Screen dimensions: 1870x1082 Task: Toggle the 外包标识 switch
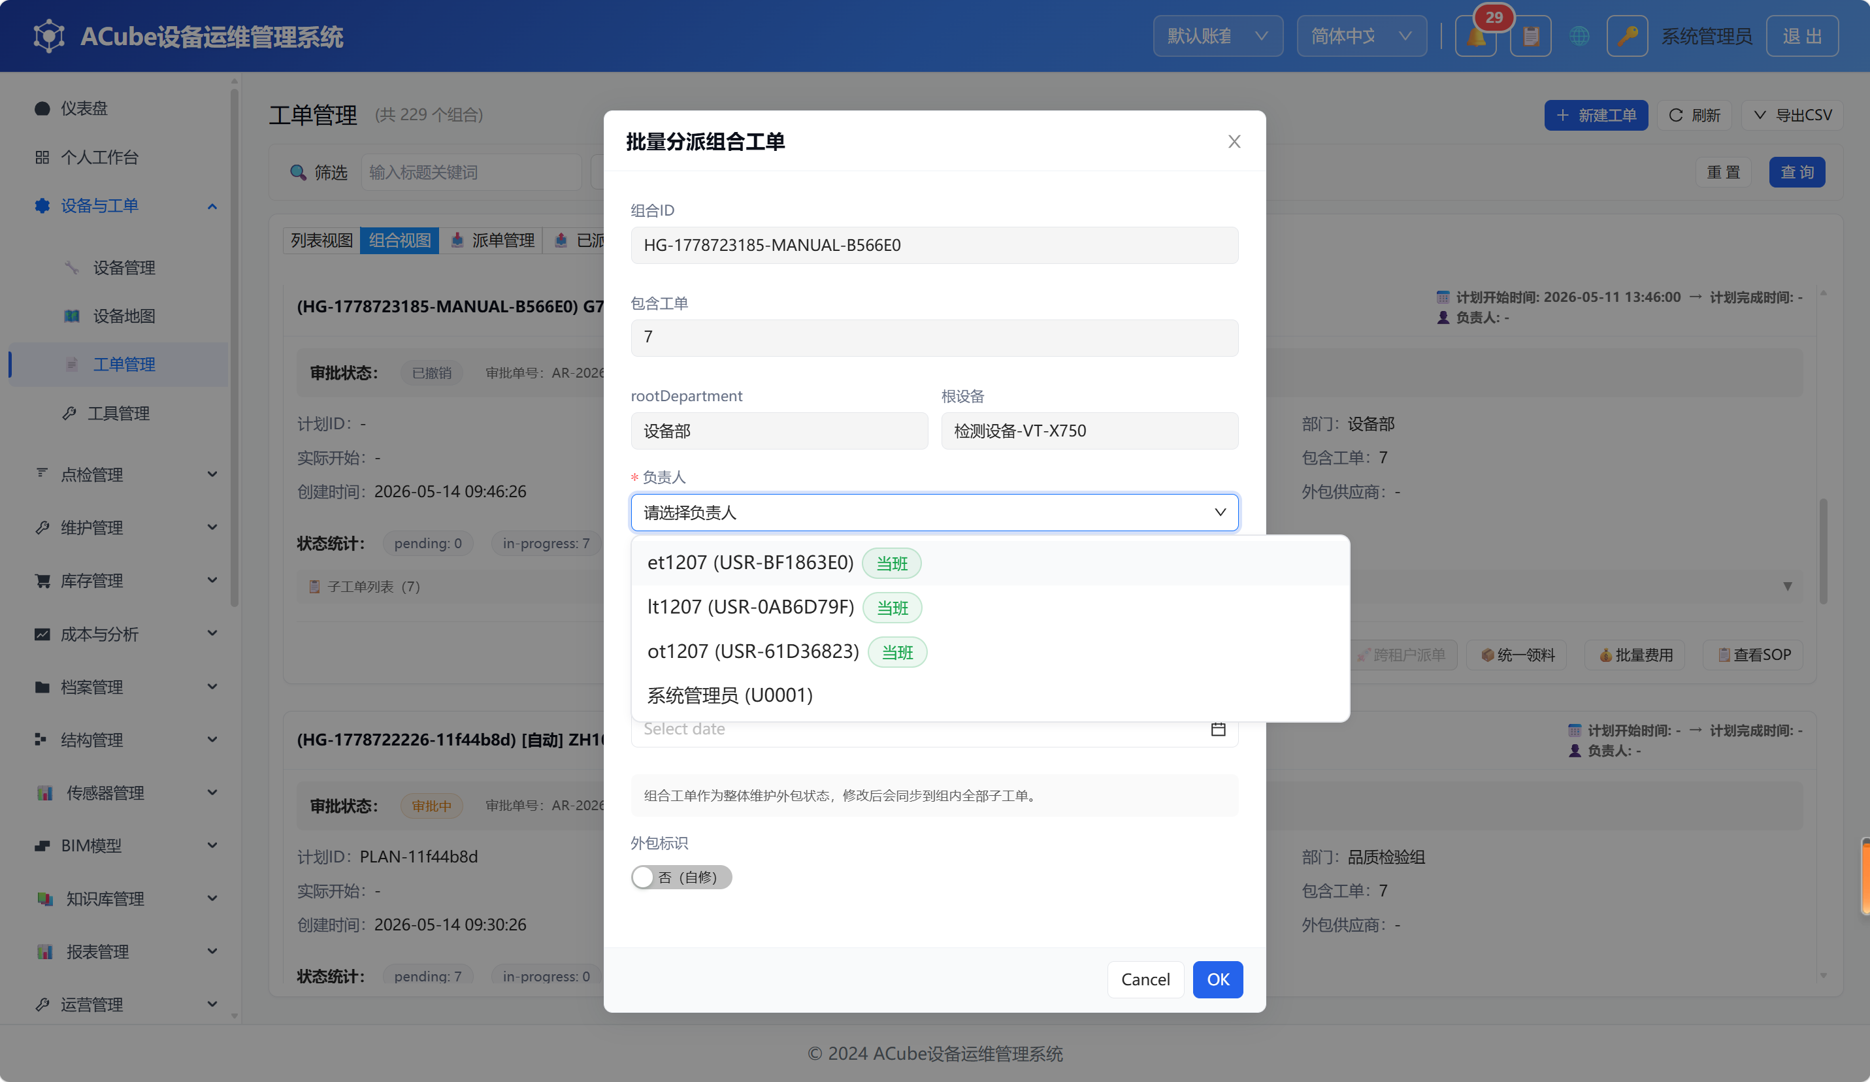[x=681, y=877]
